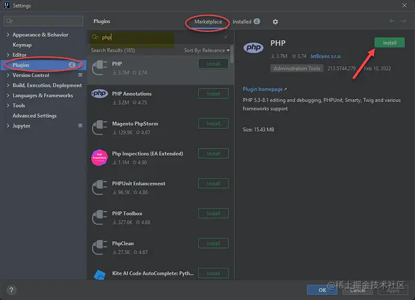
Task: Expand the Tools settings node
Action: coord(8,105)
